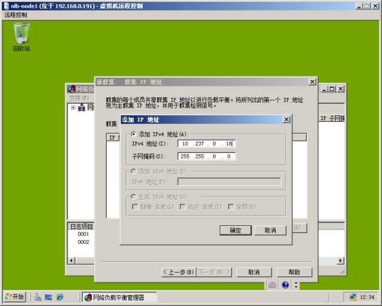
Task: Open the 开始 Start menu
Action: 14,297
